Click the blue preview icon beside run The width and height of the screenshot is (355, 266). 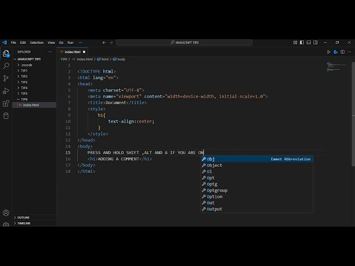pyautogui.click(x=336, y=52)
